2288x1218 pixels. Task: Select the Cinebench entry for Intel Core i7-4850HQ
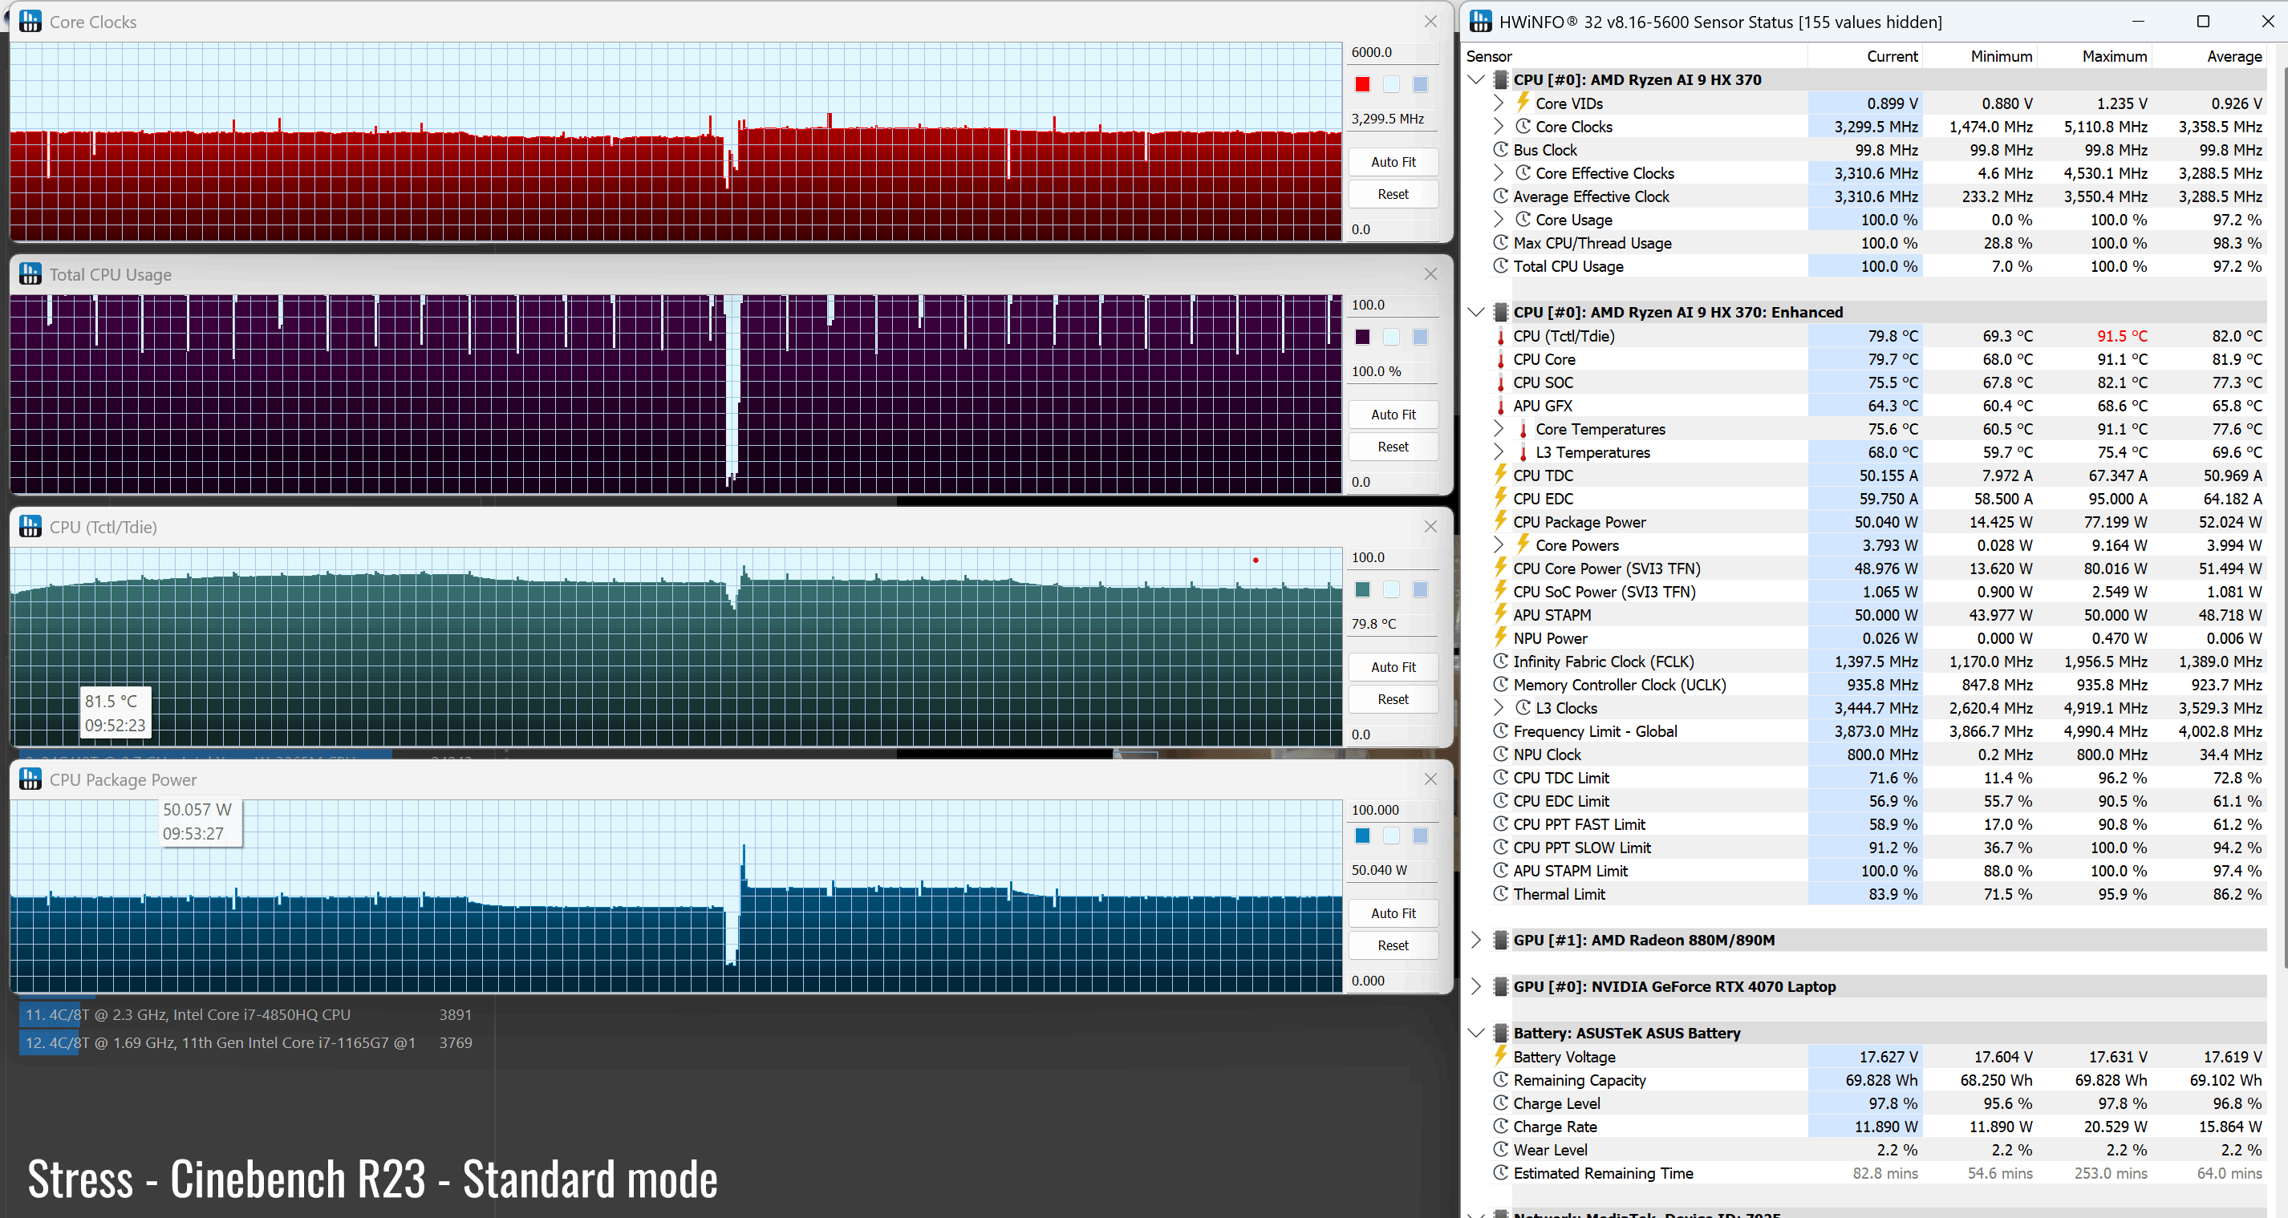tap(248, 1014)
